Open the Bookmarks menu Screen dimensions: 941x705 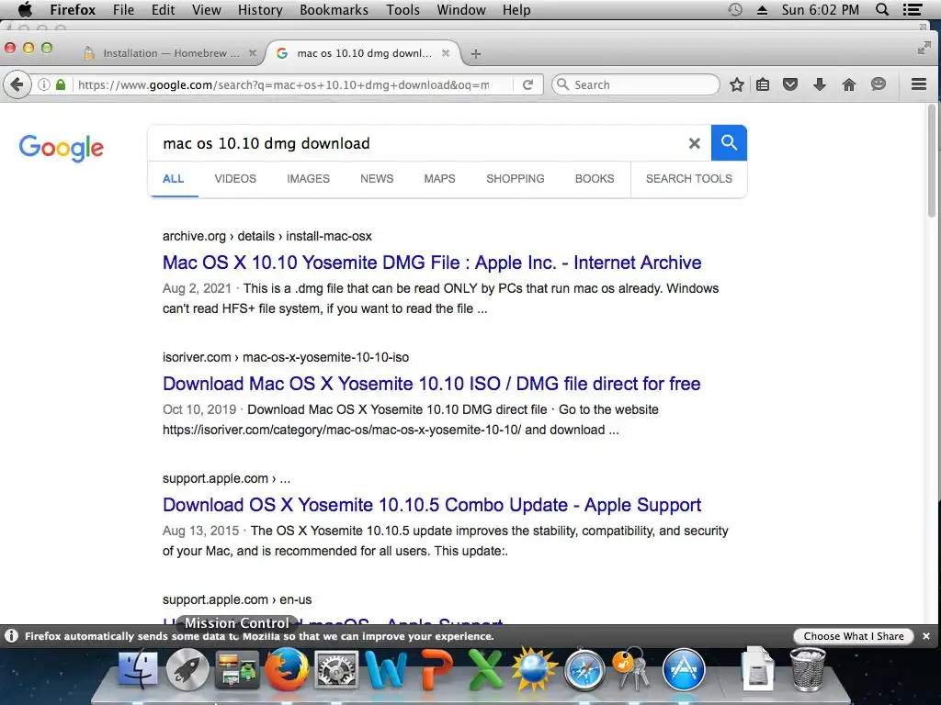tap(334, 10)
